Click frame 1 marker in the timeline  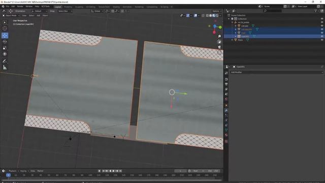point(8,175)
